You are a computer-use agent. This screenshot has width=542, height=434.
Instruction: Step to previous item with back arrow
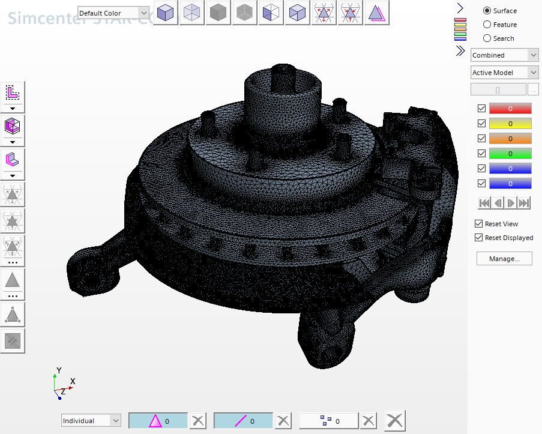498,203
